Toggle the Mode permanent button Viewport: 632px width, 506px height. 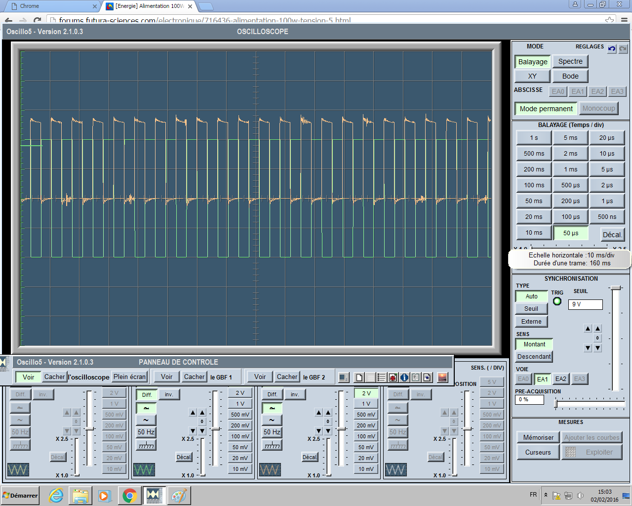[x=546, y=109]
